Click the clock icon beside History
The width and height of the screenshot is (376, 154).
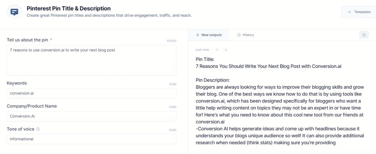point(239,35)
